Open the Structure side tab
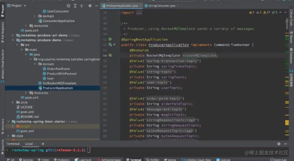The width and height of the screenshot is (294, 161). (3, 126)
